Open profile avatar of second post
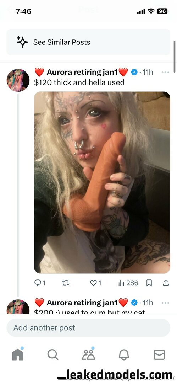The height and width of the screenshot is (384, 177). (18, 306)
